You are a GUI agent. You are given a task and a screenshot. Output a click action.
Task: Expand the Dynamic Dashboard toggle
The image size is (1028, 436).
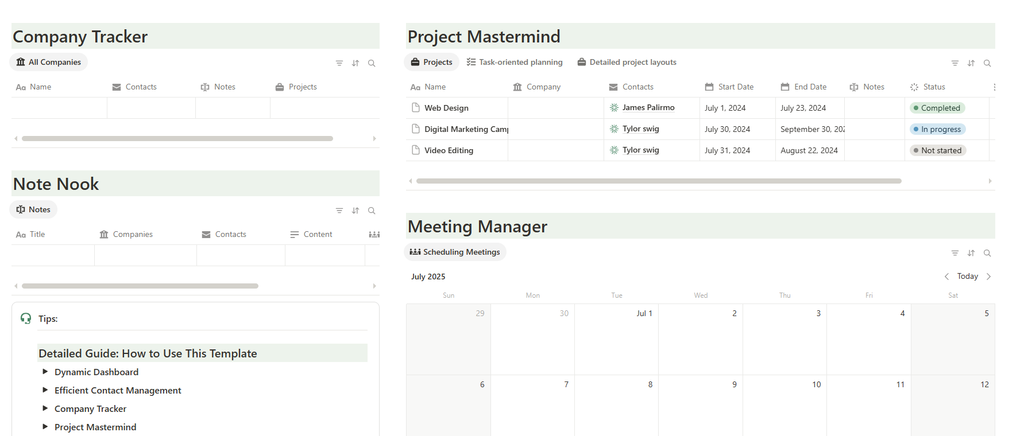(45, 372)
